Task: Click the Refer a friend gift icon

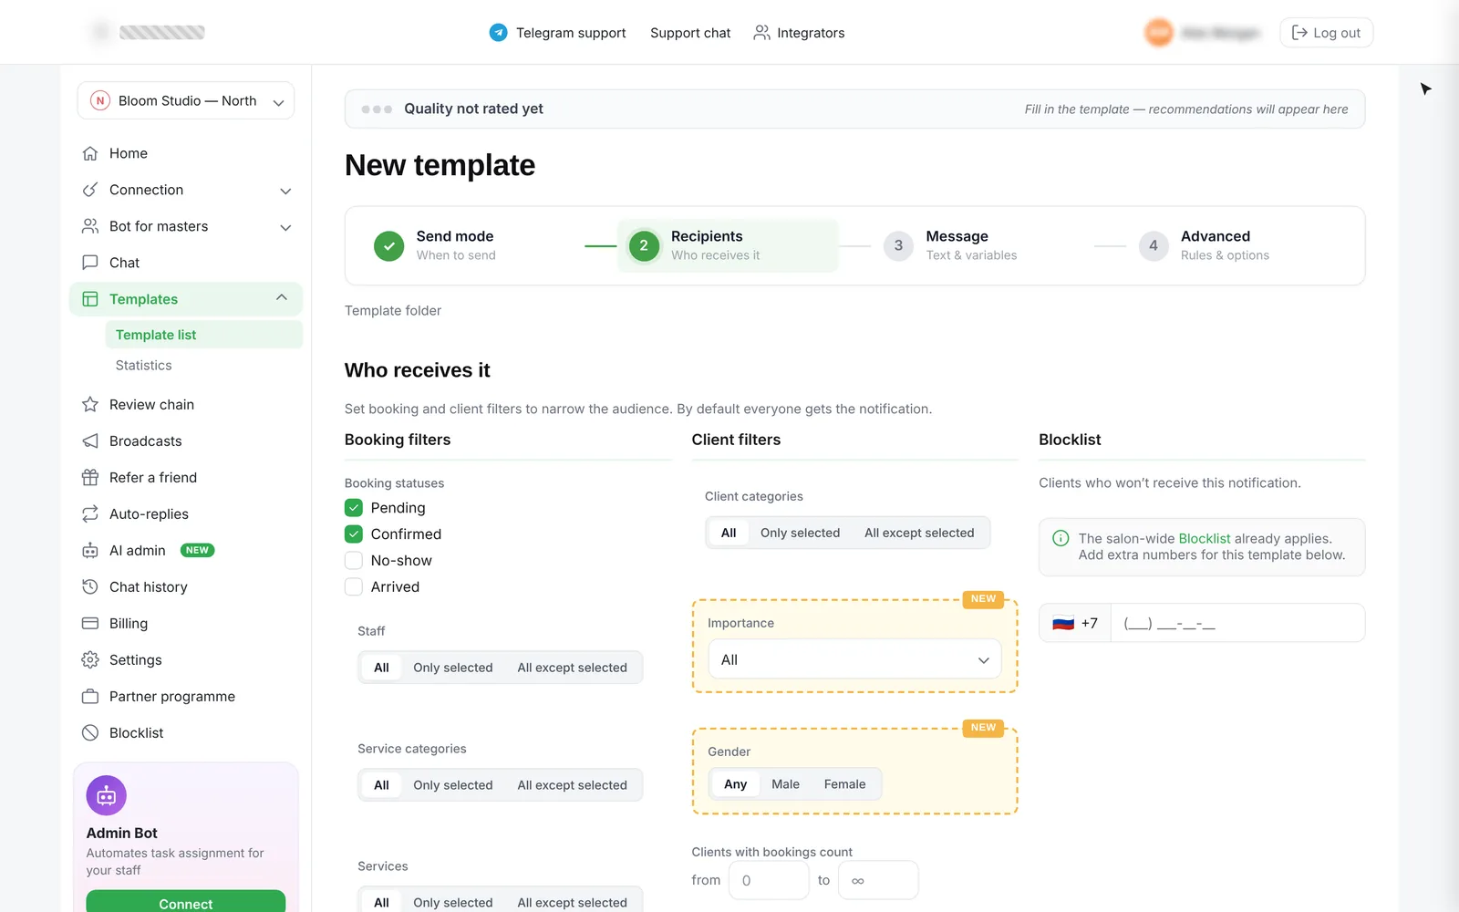Action: (x=90, y=477)
